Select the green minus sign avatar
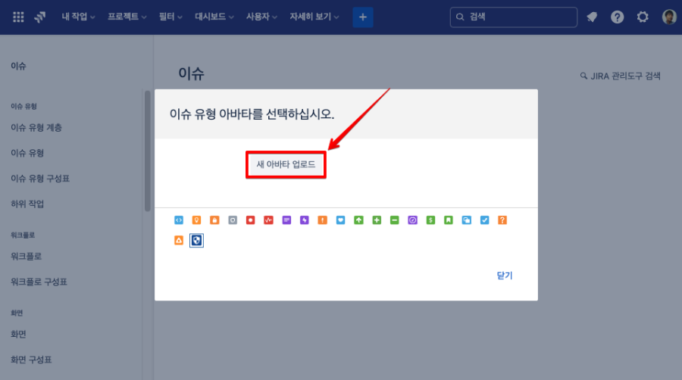Image resolution: width=682 pixels, height=380 pixels. (395, 220)
